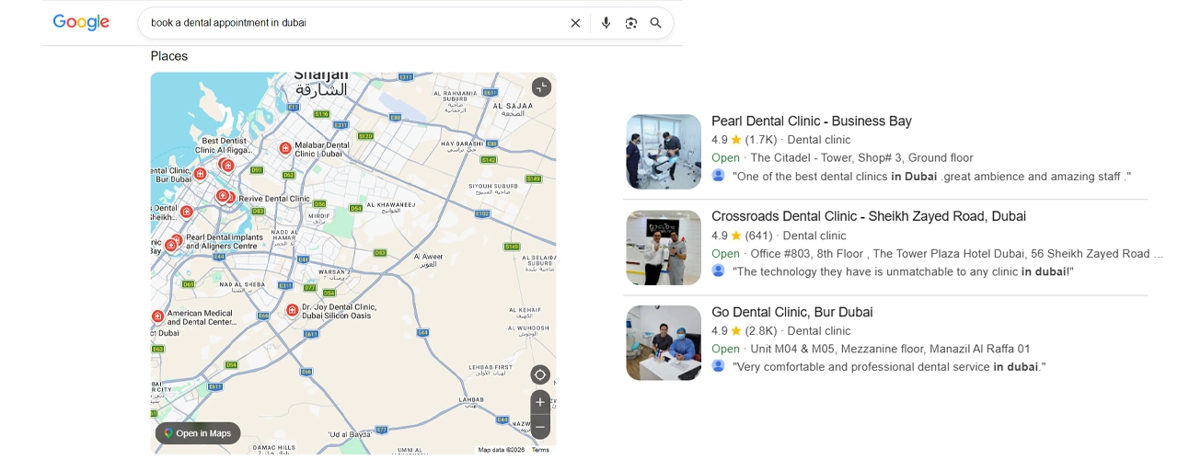Zoom out on the map with minus
This screenshot has width=1178, height=460.
click(540, 427)
